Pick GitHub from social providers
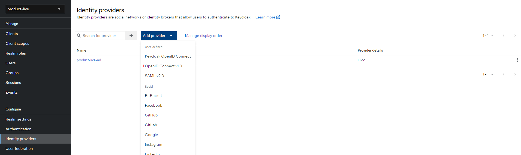 click(151, 115)
